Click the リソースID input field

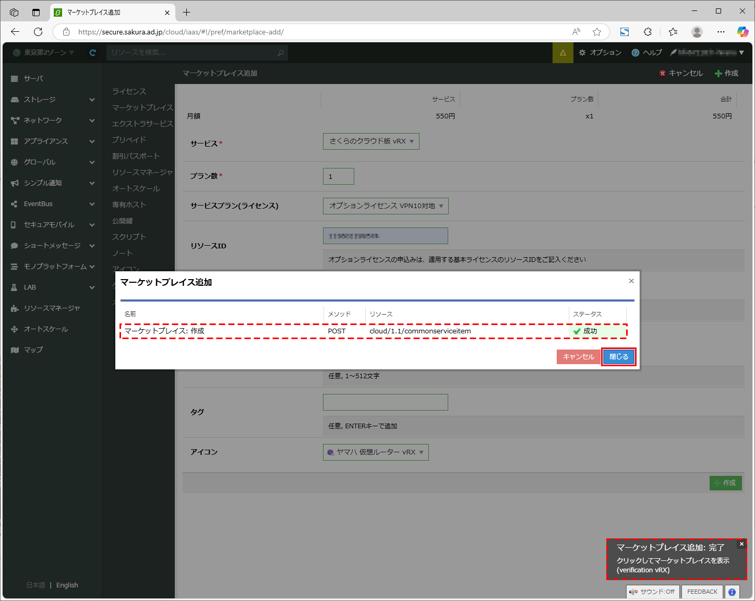click(x=385, y=236)
